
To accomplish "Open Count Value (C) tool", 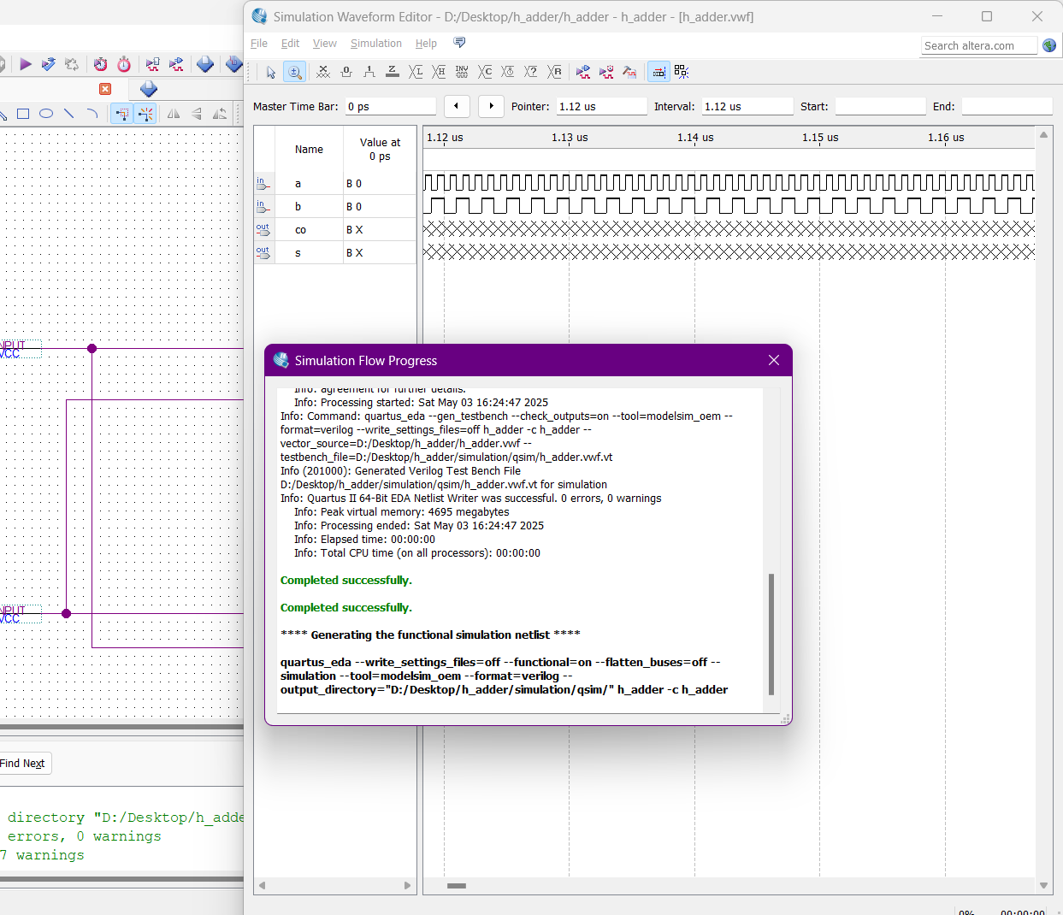I will [x=485, y=73].
